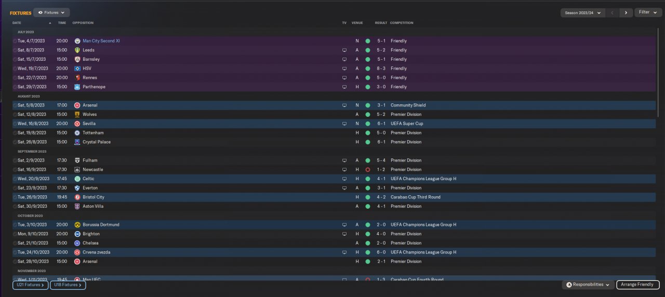Click the HSV club crest
The image size is (665, 297).
pos(77,69)
